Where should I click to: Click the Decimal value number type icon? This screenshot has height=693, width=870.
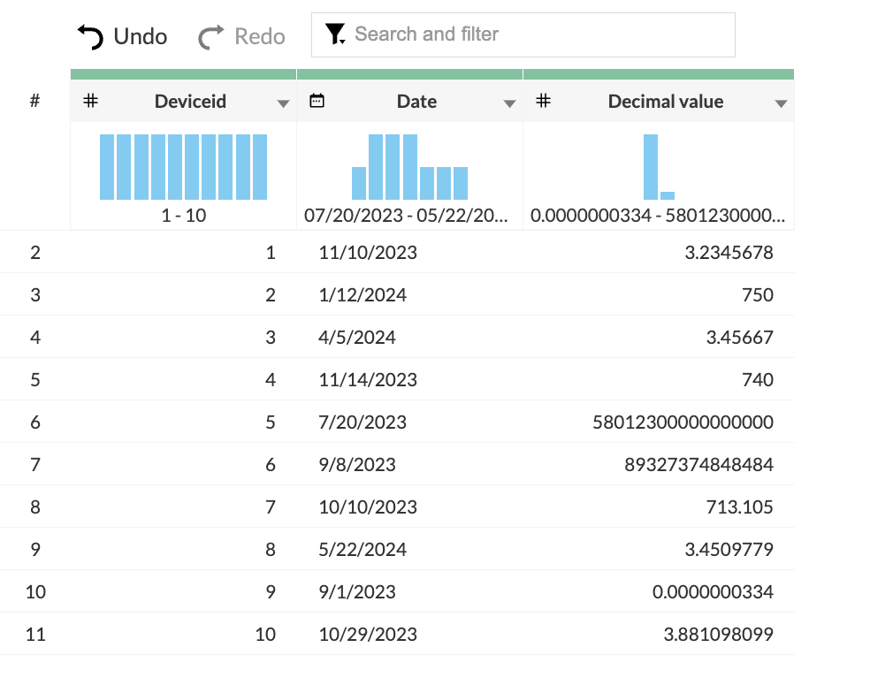[x=544, y=102]
